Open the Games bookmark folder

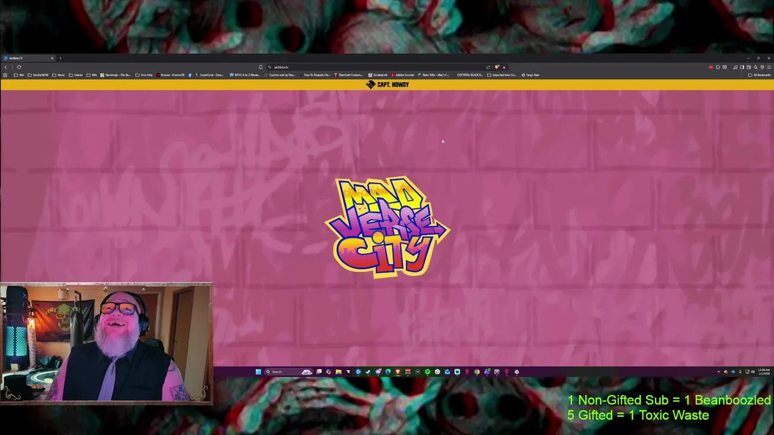pos(76,75)
